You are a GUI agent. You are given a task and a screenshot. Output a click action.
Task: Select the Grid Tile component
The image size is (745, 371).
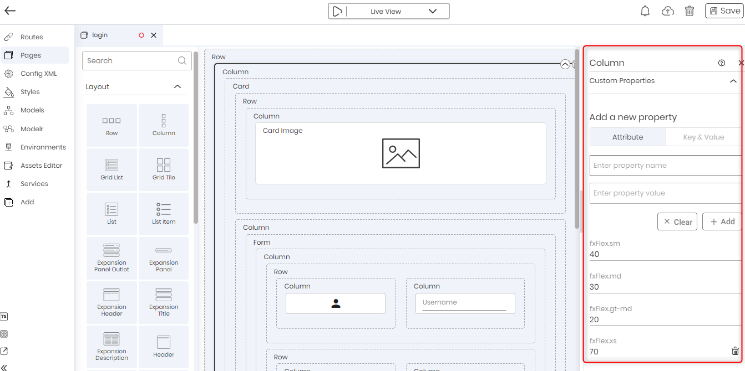tap(164, 169)
